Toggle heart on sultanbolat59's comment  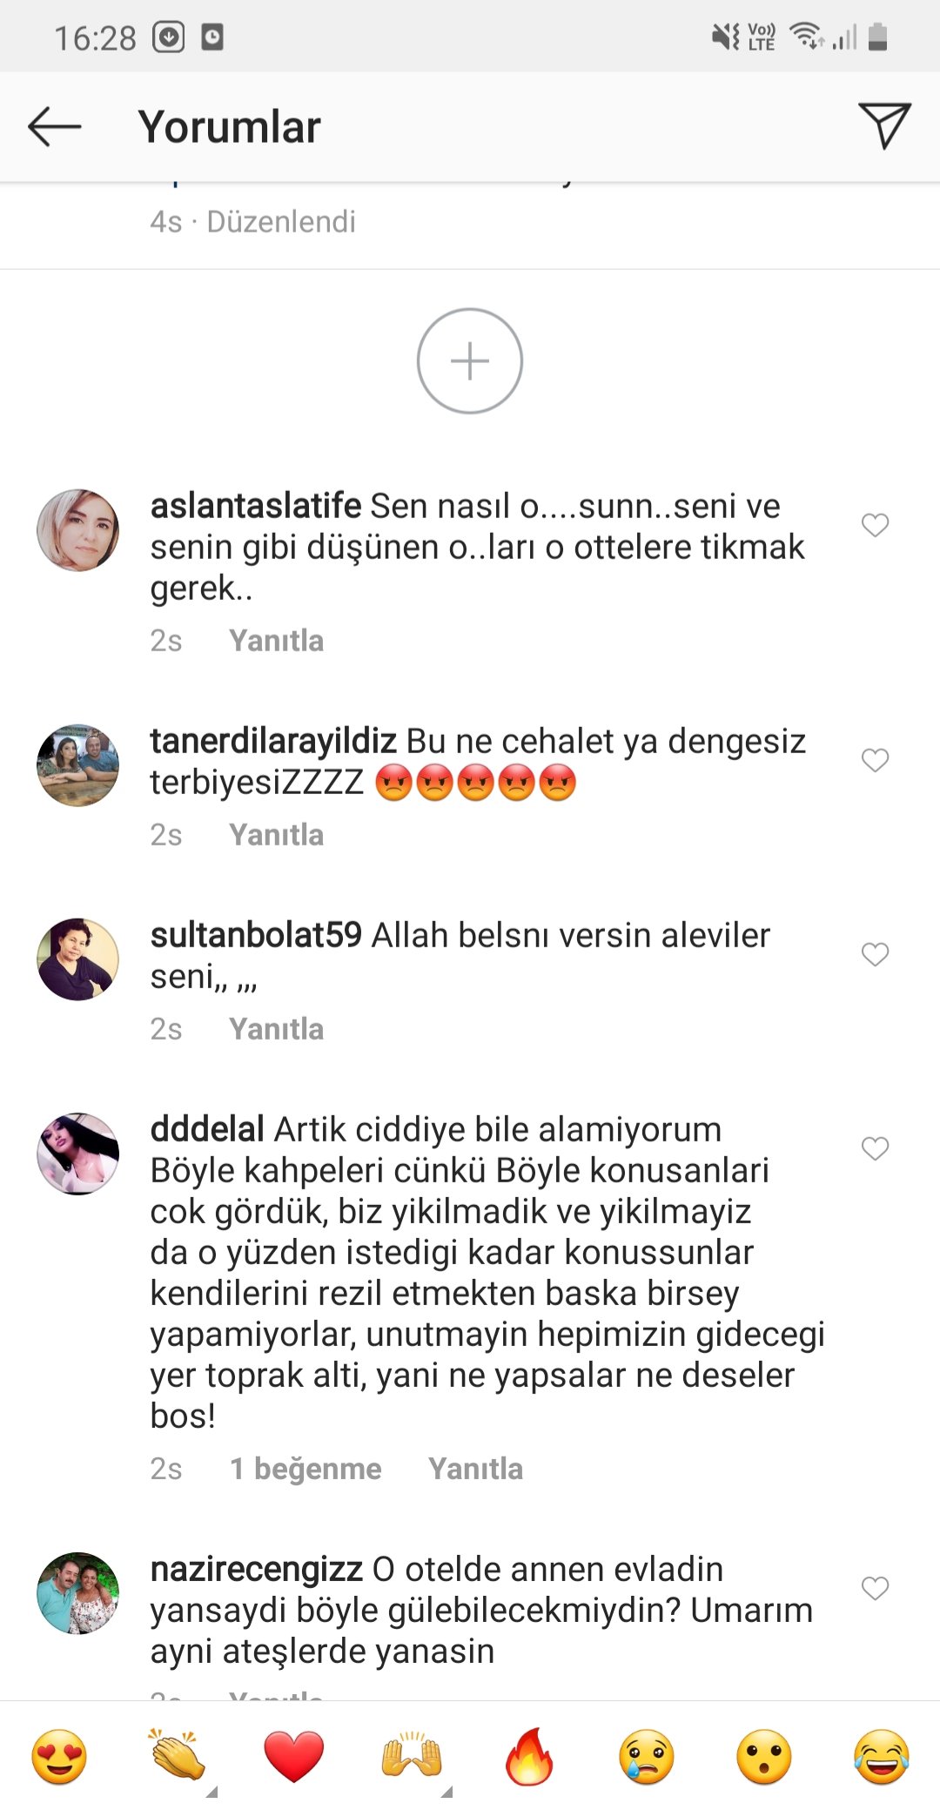875,954
